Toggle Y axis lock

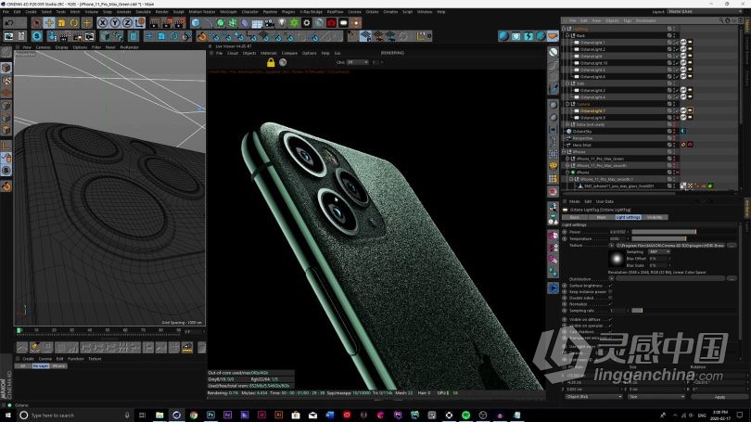pos(114,22)
